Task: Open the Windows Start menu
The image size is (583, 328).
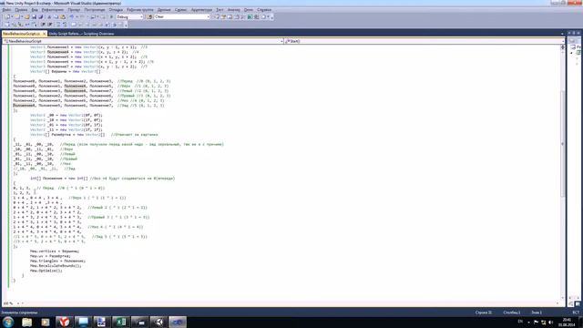Action: coord(8,322)
